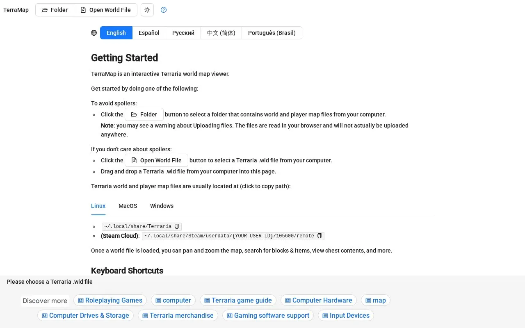Image resolution: width=525 pixels, height=328 pixels.
Task: Open the computer discover link
Action: pyautogui.click(x=173, y=301)
